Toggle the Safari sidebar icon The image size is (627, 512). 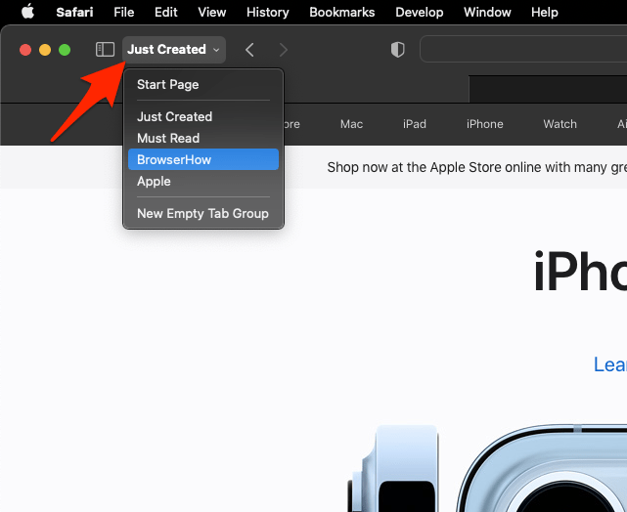coord(105,50)
